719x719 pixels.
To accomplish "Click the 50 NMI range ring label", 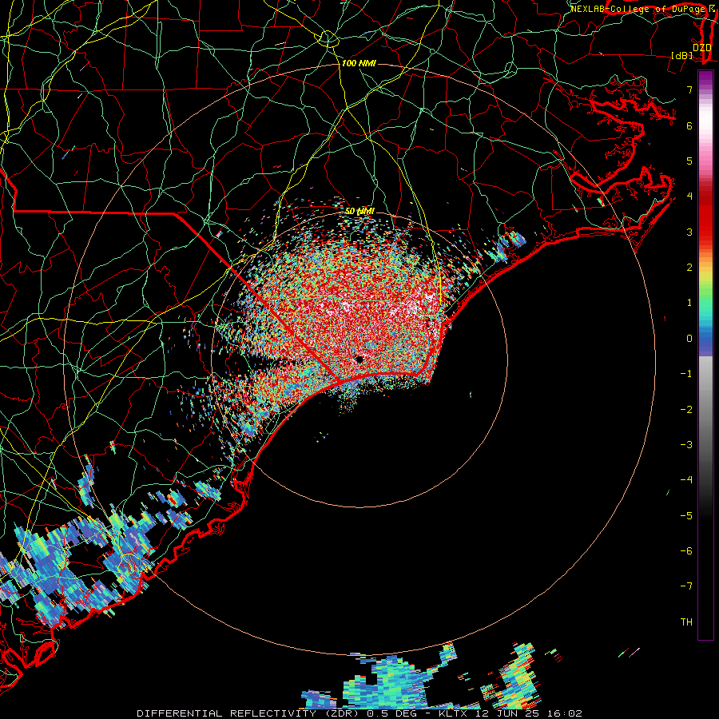I will pyautogui.click(x=359, y=211).
